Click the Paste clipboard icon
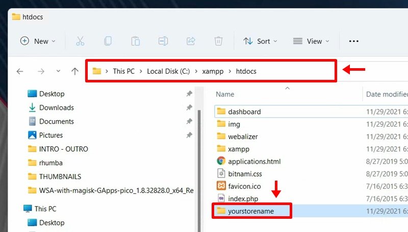408x232 pixels. click(x=135, y=41)
